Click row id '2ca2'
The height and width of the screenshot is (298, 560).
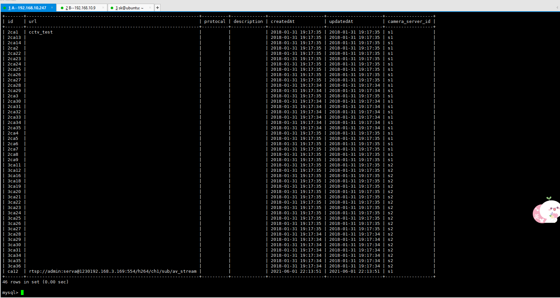pyautogui.click(x=13, y=48)
